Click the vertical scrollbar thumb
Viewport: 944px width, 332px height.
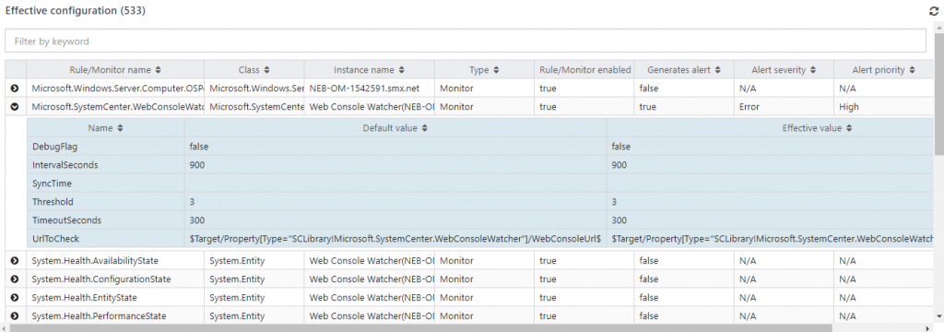pyautogui.click(x=939, y=95)
